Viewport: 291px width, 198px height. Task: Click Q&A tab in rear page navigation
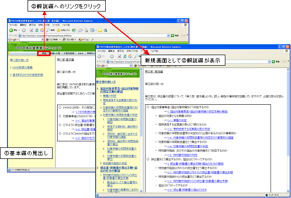81,53
